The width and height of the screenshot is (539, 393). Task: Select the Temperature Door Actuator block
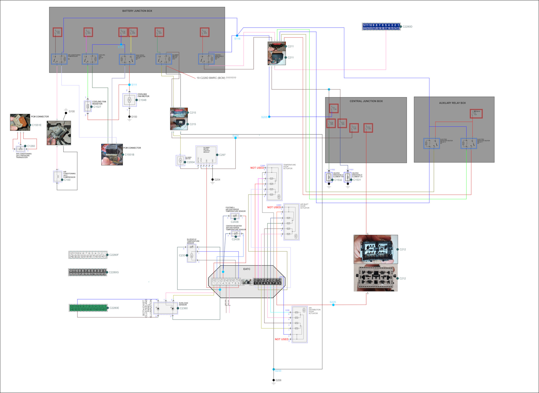pyautogui.click(x=275, y=182)
